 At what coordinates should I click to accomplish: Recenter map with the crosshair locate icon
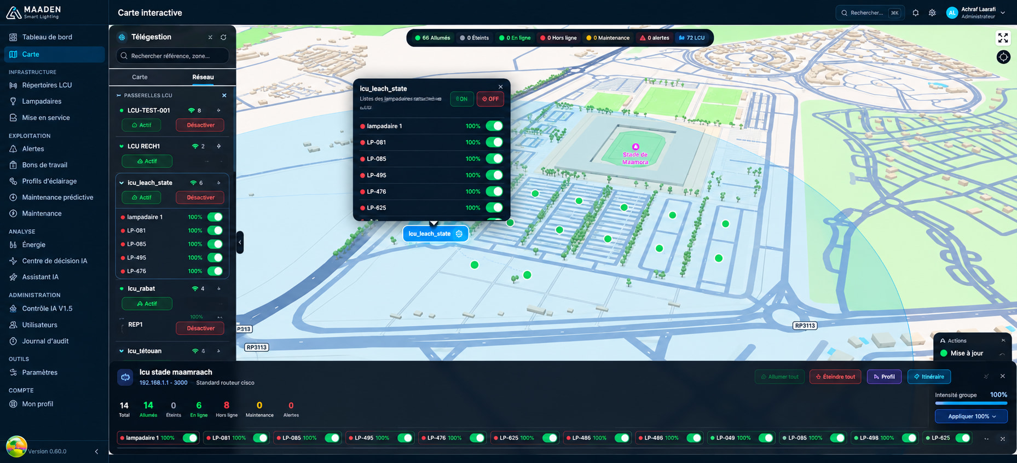(x=1003, y=57)
